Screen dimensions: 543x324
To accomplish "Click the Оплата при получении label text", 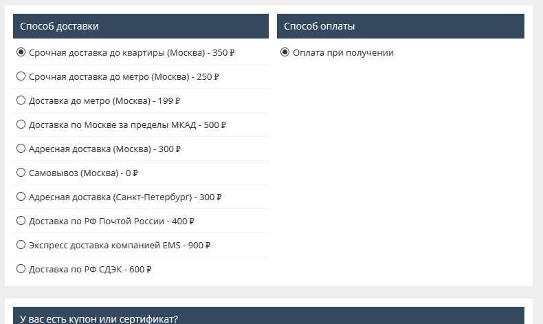I will pos(343,53).
